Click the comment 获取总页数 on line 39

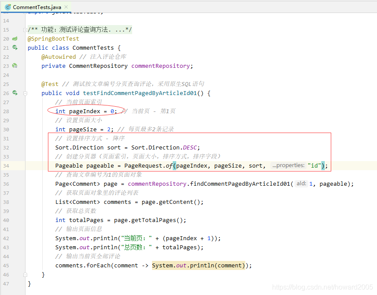point(81,211)
